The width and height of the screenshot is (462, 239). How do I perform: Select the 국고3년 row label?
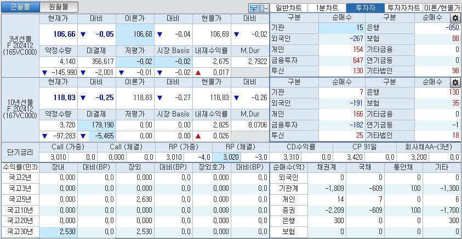pyautogui.click(x=20, y=189)
